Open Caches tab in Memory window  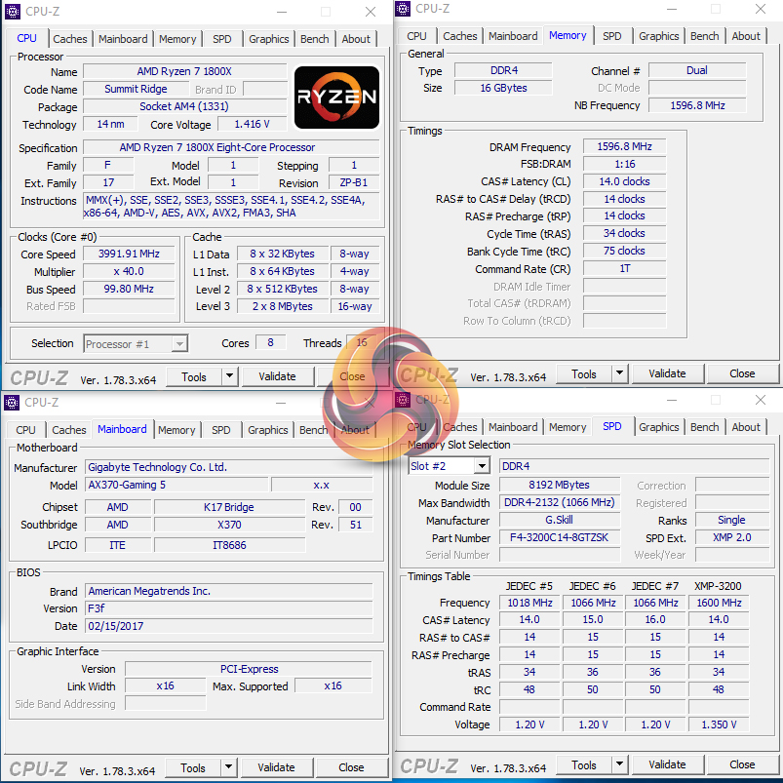coord(460,36)
